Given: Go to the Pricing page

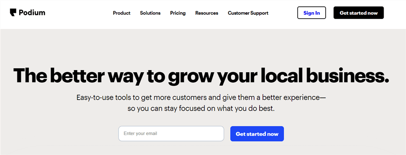Looking at the screenshot, I should [x=178, y=13].
